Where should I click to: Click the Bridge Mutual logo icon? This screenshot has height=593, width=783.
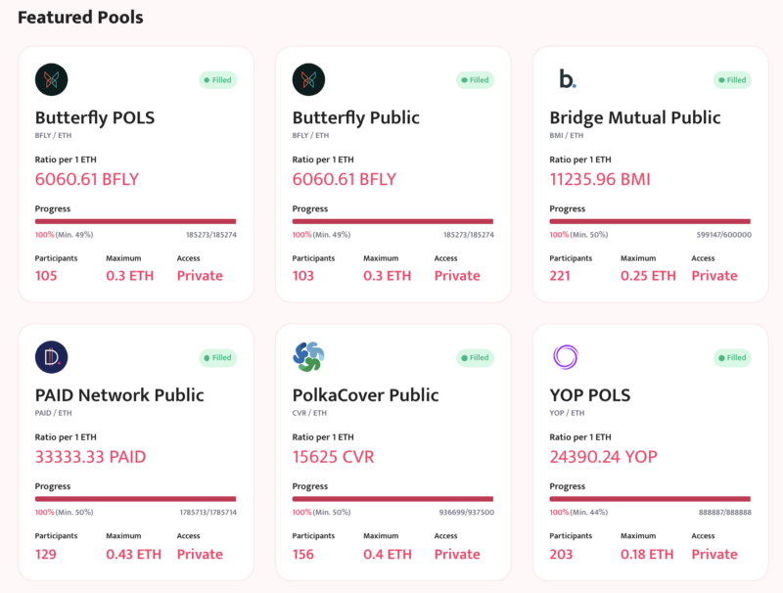point(567,79)
